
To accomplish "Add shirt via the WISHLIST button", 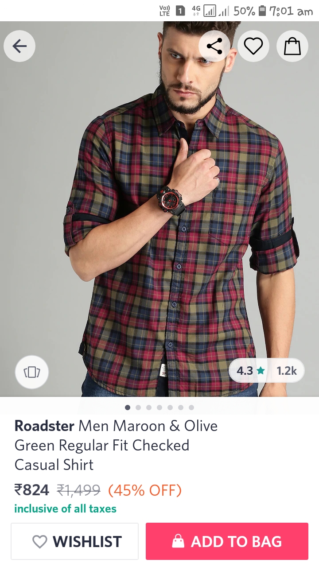I will pos(75,541).
